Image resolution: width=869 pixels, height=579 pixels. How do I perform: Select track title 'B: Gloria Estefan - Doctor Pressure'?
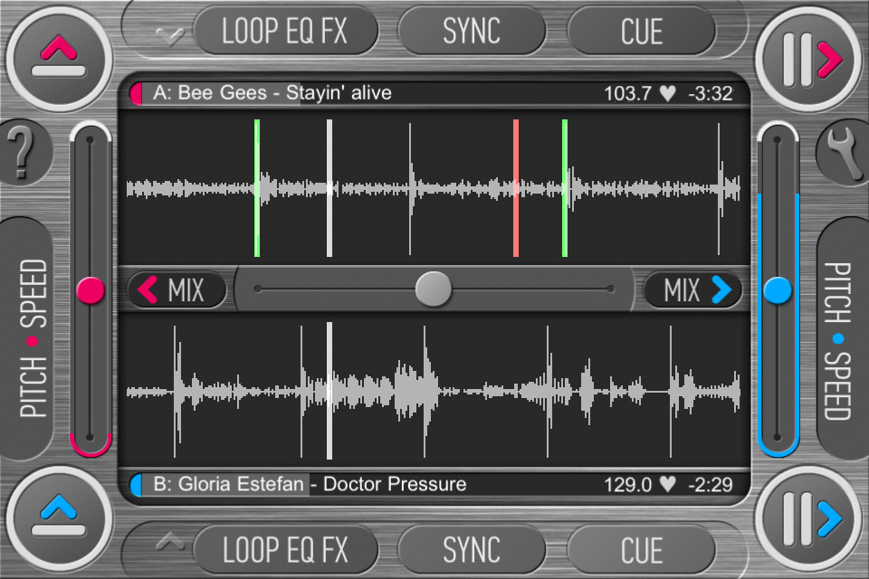coord(310,484)
